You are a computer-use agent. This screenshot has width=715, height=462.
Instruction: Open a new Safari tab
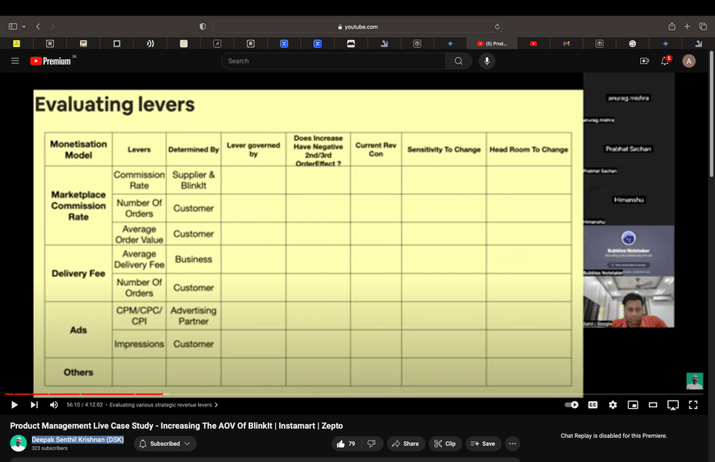[687, 26]
